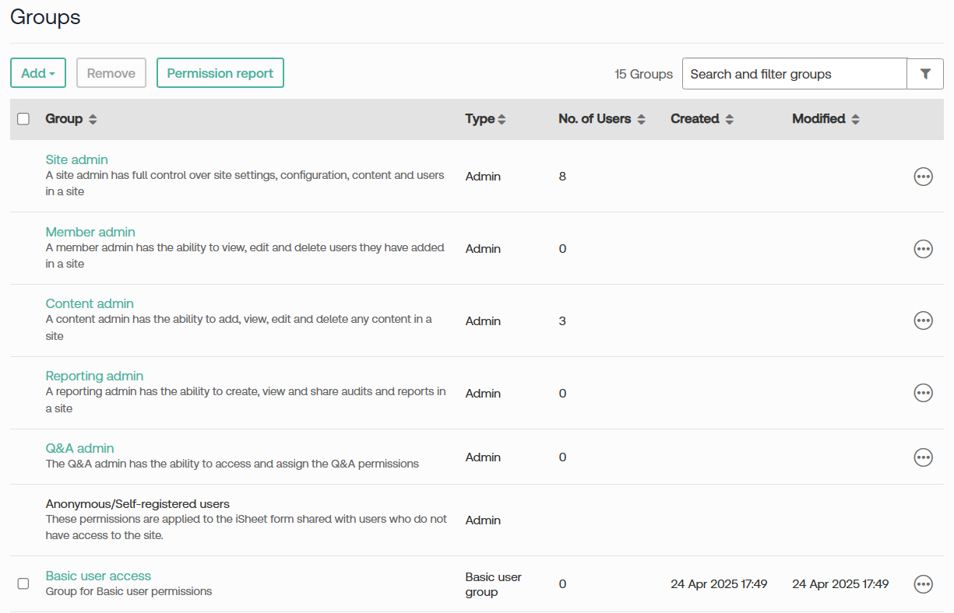Open the filter icon beside the search box

point(925,74)
